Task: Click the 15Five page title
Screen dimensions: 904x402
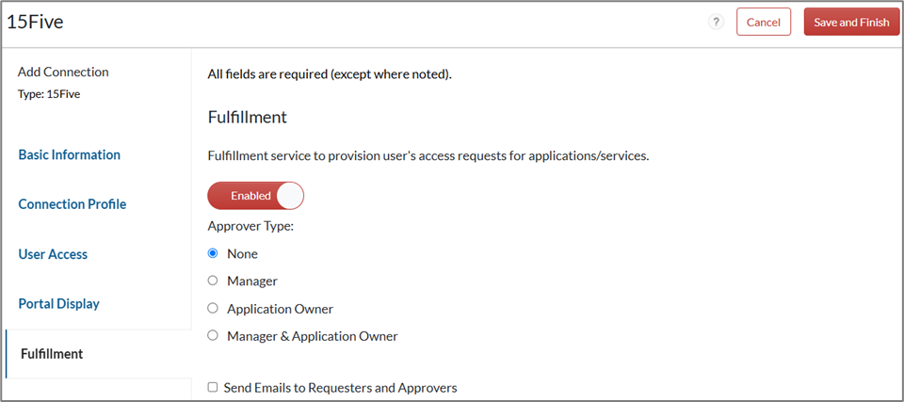Action: (36, 22)
